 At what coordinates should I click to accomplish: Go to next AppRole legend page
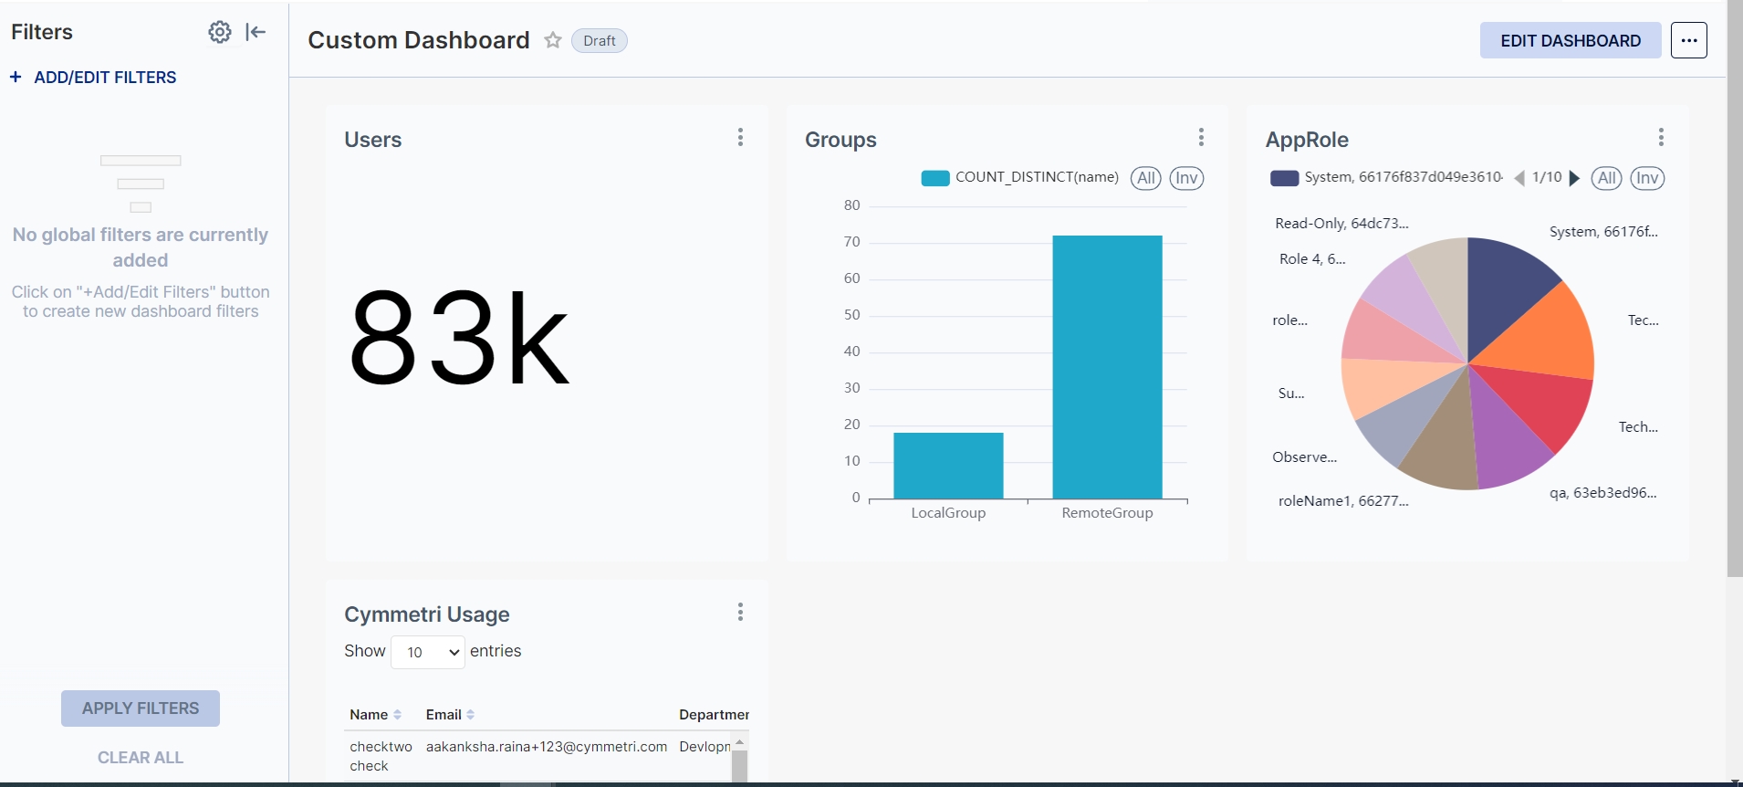click(x=1574, y=178)
